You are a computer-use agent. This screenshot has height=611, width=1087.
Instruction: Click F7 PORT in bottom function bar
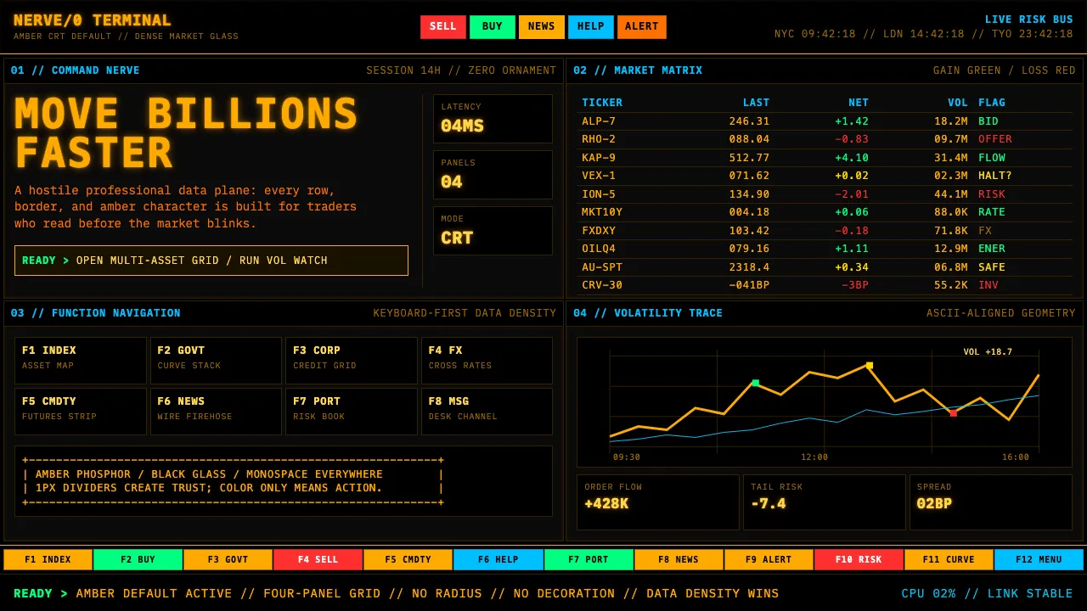589,560
